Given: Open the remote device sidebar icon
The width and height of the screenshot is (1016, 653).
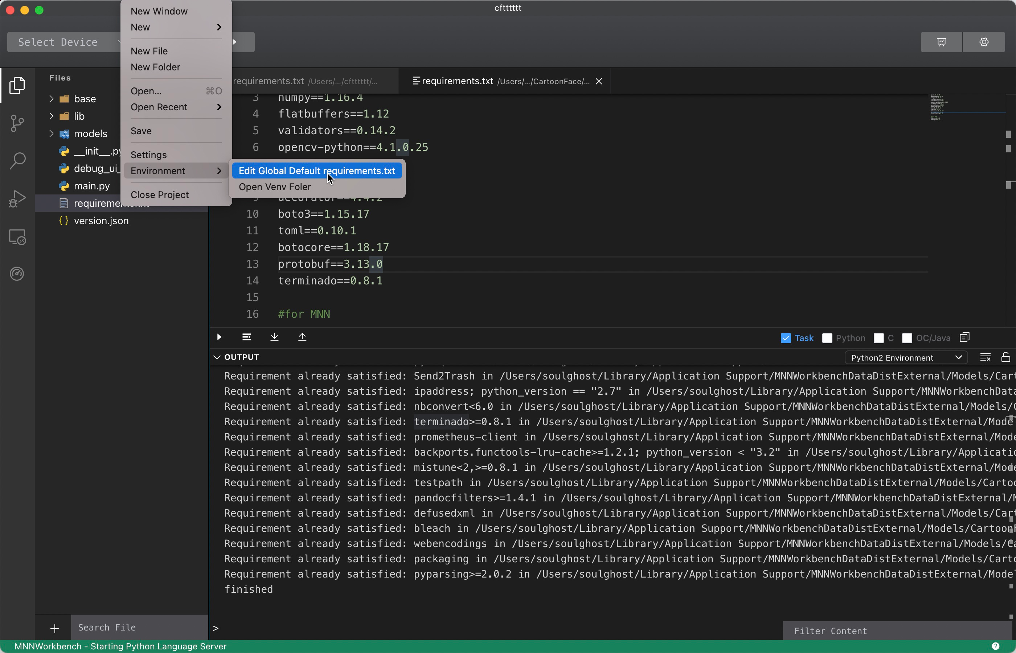Looking at the screenshot, I should tap(17, 237).
